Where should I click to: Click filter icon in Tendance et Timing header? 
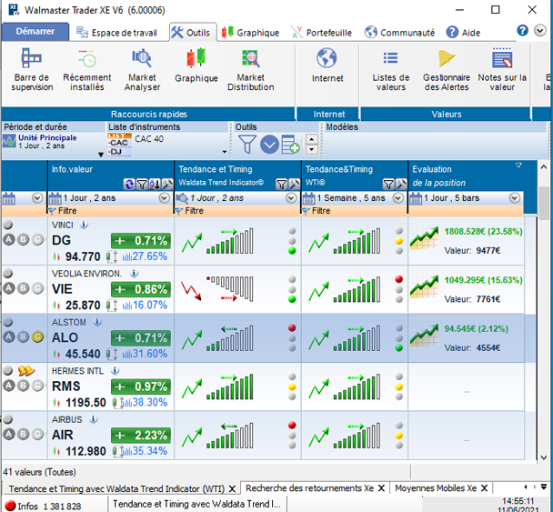[x=281, y=184]
